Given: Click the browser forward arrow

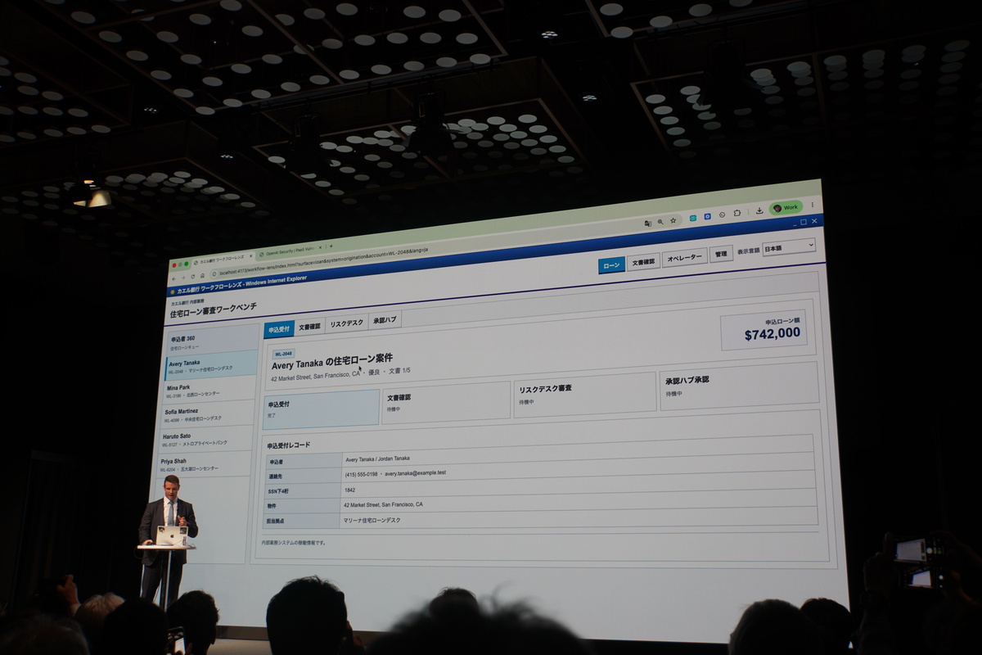Looking at the screenshot, I should [x=183, y=278].
